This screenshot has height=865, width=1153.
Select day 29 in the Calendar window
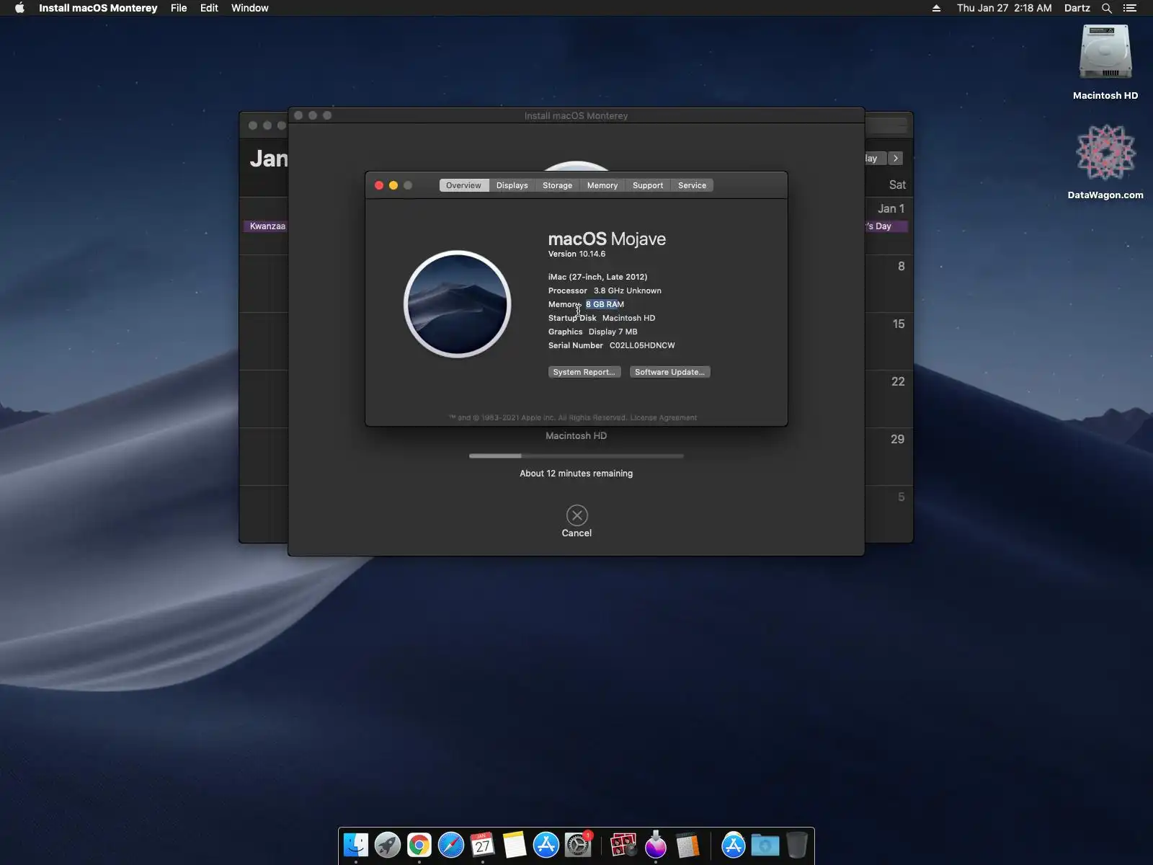coord(898,440)
